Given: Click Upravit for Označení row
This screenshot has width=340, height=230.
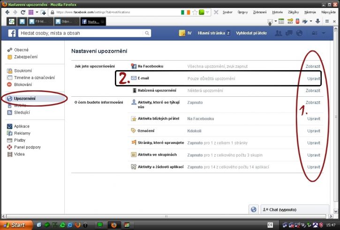Looking at the screenshot, I should tap(314, 131).
